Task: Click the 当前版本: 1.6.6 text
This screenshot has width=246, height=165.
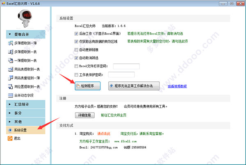Action: [x=114, y=26]
